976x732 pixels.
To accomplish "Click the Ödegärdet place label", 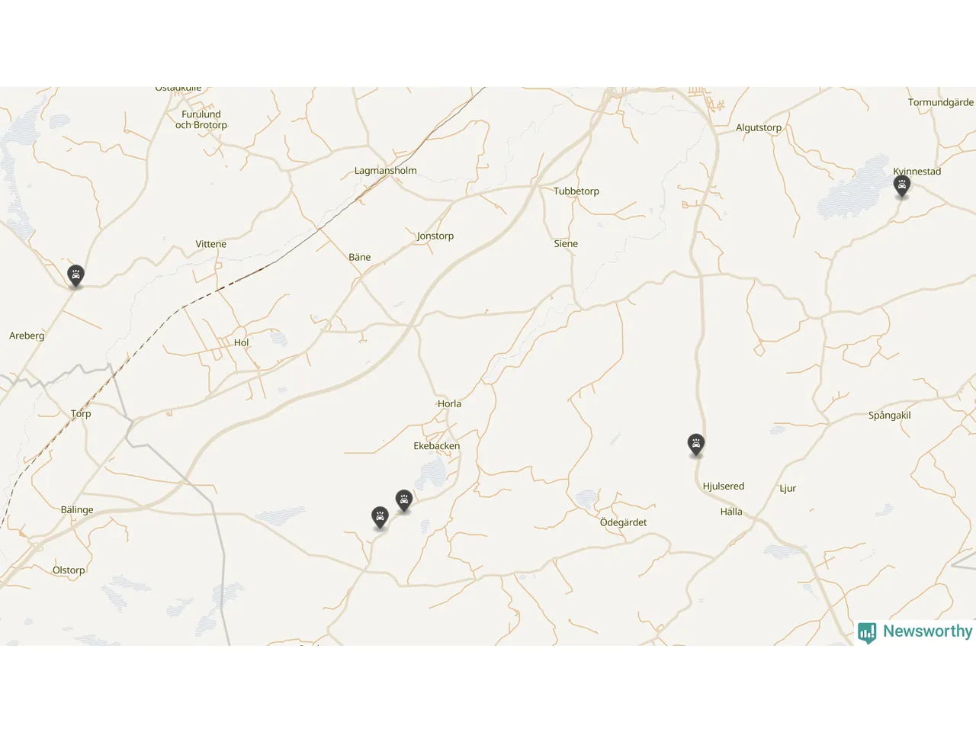I will pyautogui.click(x=623, y=522).
